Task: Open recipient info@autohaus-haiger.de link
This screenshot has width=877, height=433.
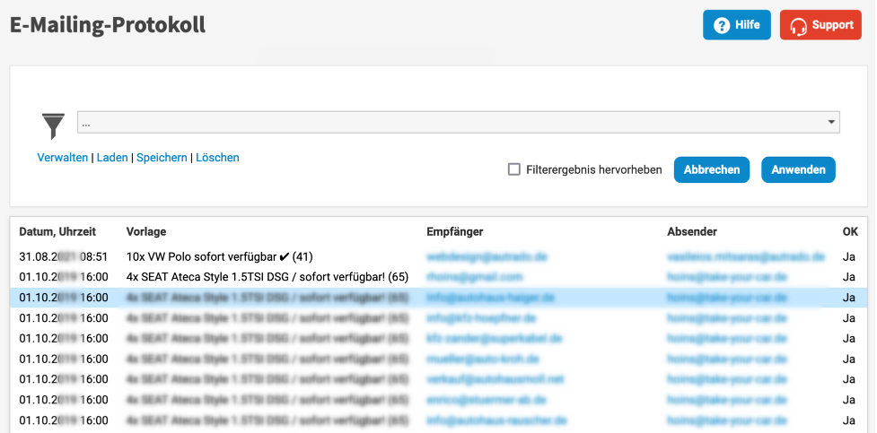Action: [490, 298]
